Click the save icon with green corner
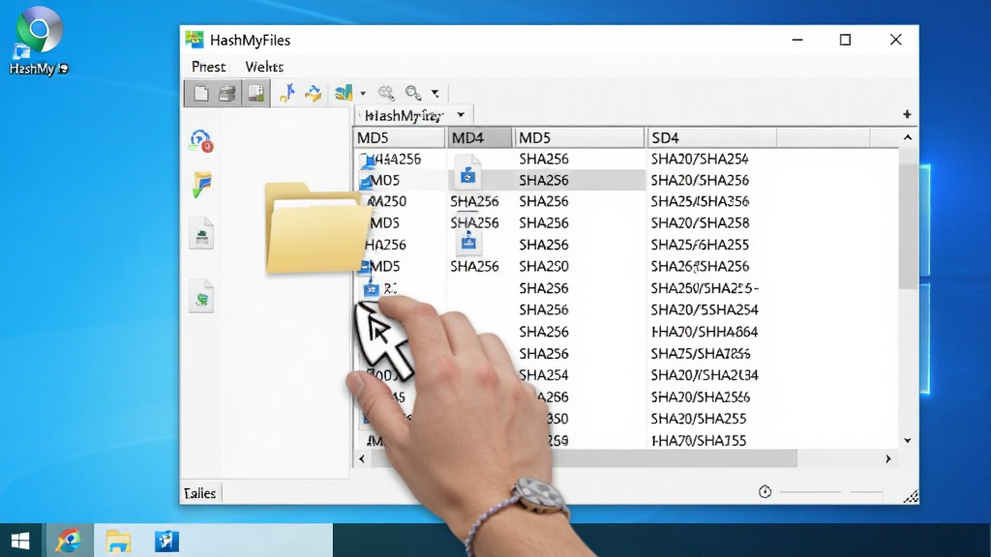Viewport: 991px width, 557px height. pyautogui.click(x=255, y=93)
